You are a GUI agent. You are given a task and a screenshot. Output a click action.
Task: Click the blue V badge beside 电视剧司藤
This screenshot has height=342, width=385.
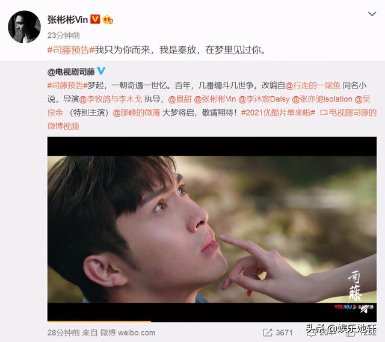[x=101, y=71]
